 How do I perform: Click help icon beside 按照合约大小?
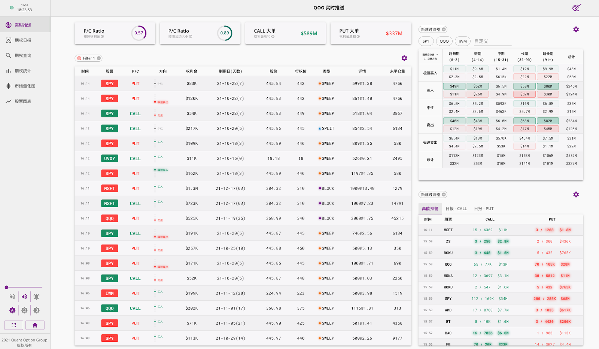[191, 37]
